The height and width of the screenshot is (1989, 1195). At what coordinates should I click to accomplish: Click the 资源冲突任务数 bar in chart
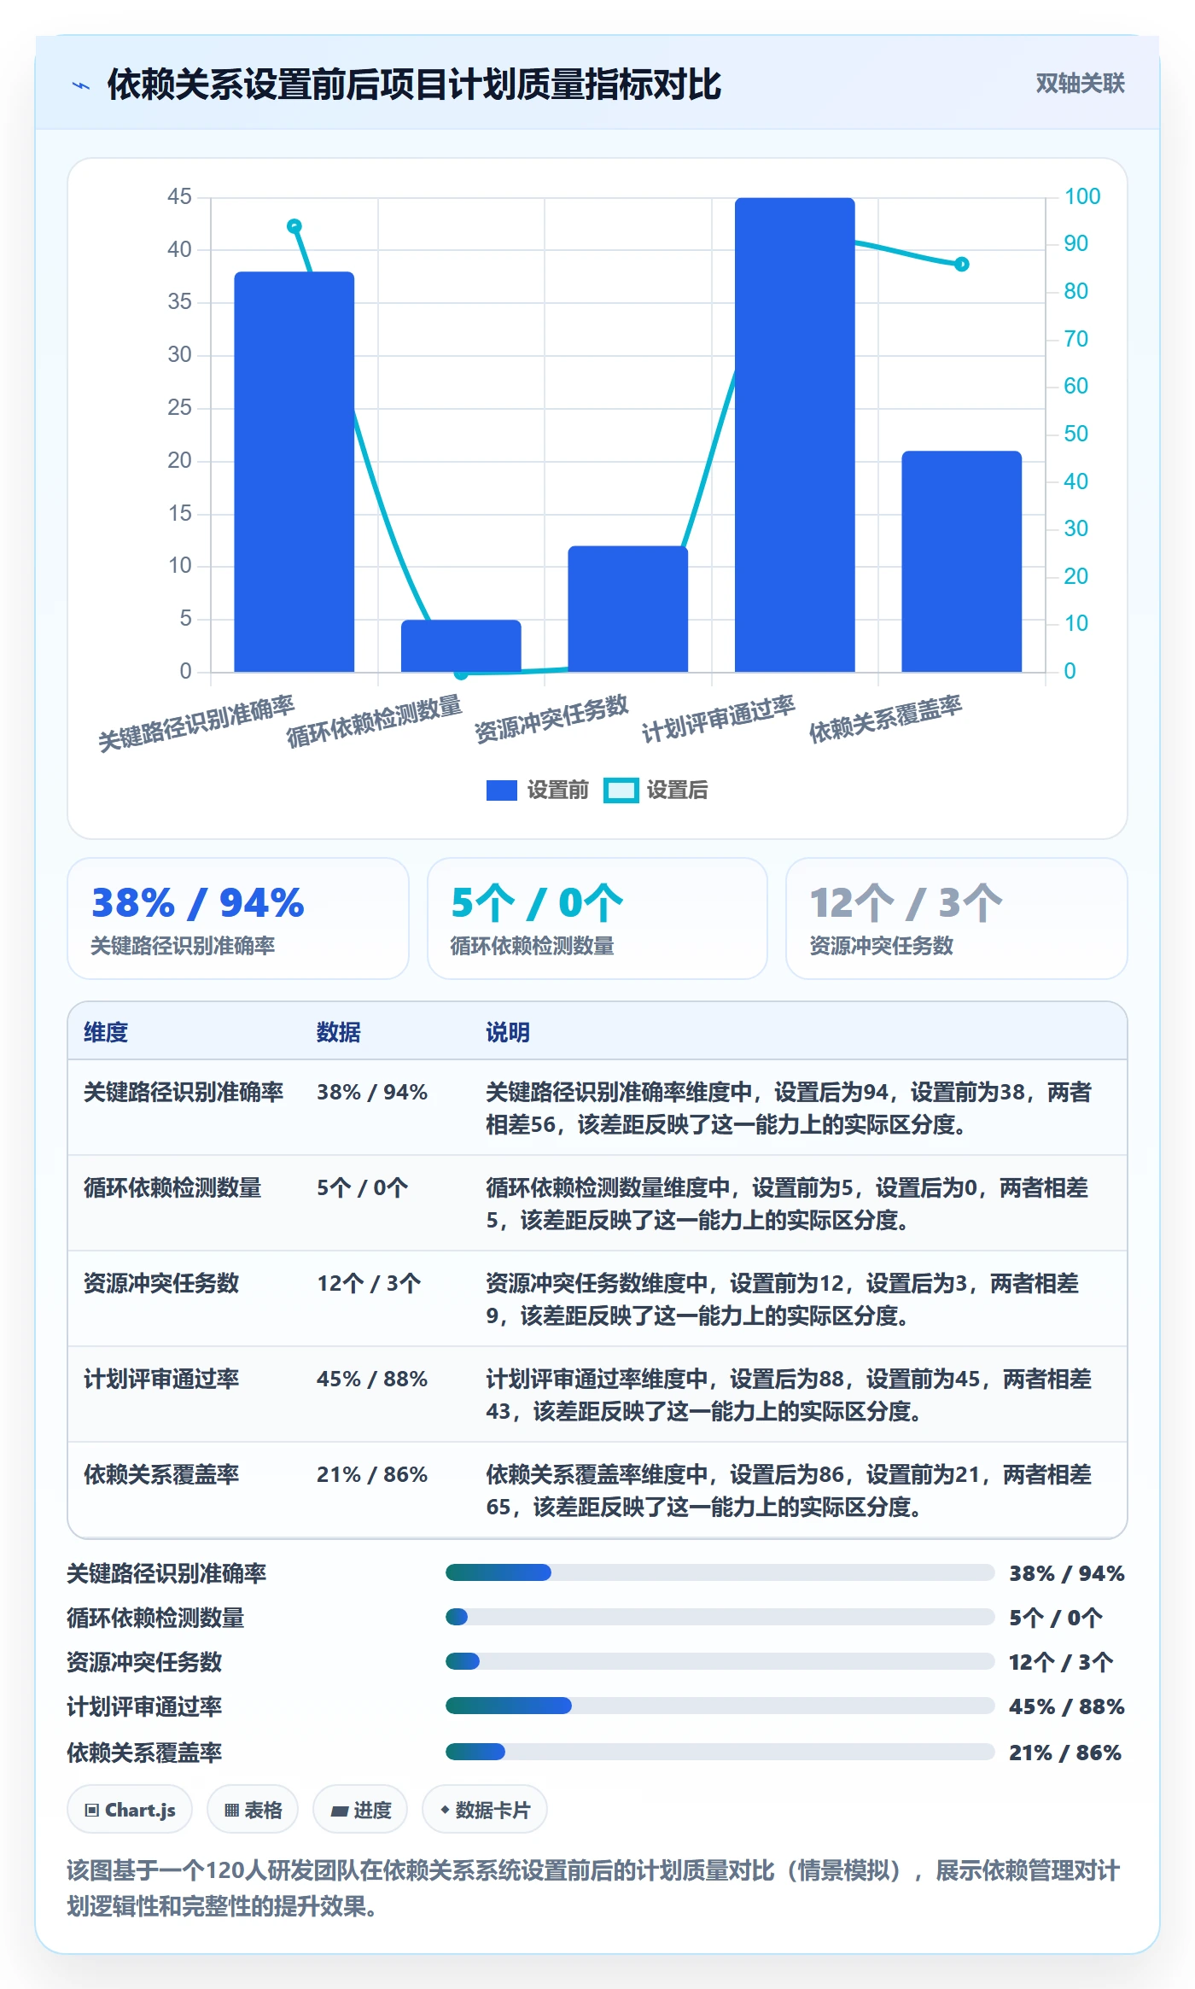[x=628, y=610]
